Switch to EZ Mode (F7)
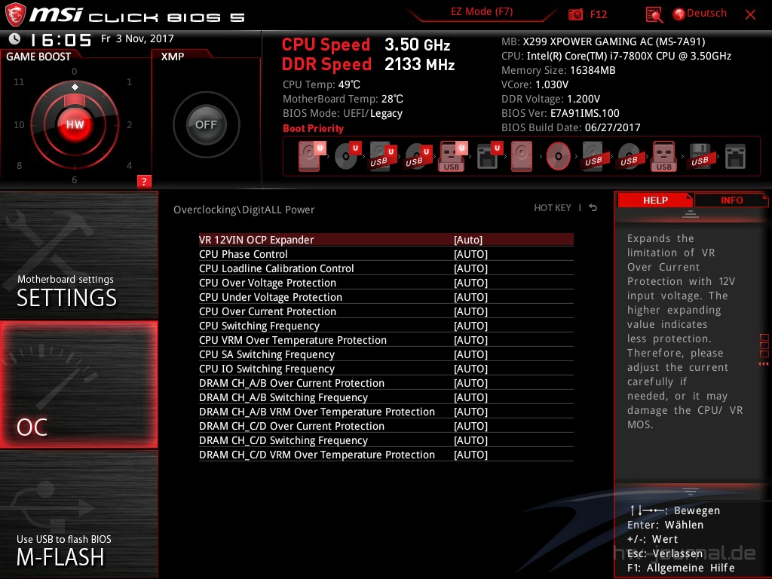 point(482,12)
